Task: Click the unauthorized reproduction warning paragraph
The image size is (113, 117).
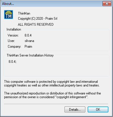Action: point(53,95)
